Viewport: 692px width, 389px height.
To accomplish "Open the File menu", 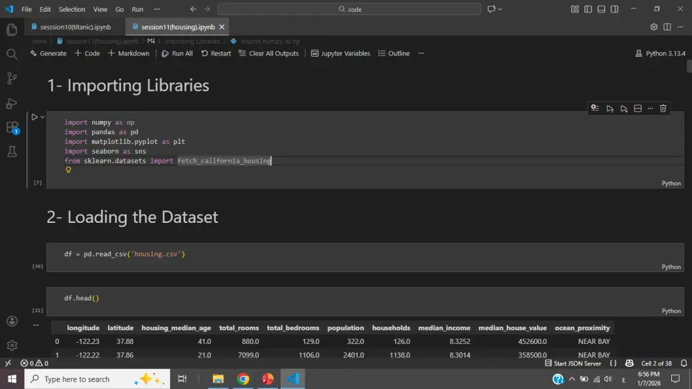I will [26, 9].
